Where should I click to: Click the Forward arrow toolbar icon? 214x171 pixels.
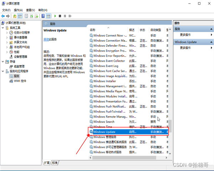coord(8,16)
